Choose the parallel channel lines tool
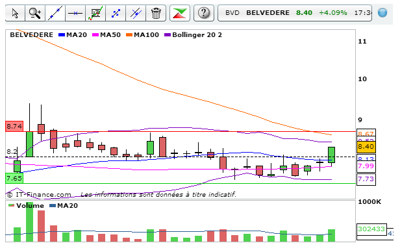The image size is (400, 252). point(136,13)
